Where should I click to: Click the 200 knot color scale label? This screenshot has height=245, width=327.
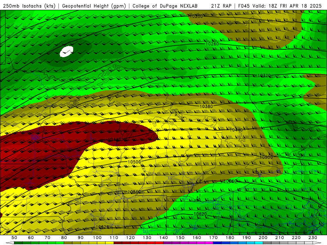(263, 238)
